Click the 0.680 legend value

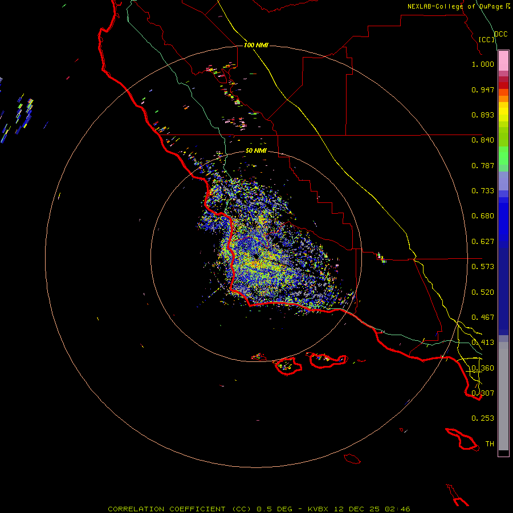483,216
